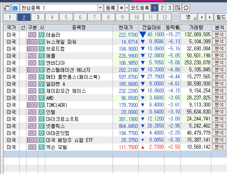Click 엑슨 모빌 change rate +2.50
227x174 pixels.
[x=174, y=147]
